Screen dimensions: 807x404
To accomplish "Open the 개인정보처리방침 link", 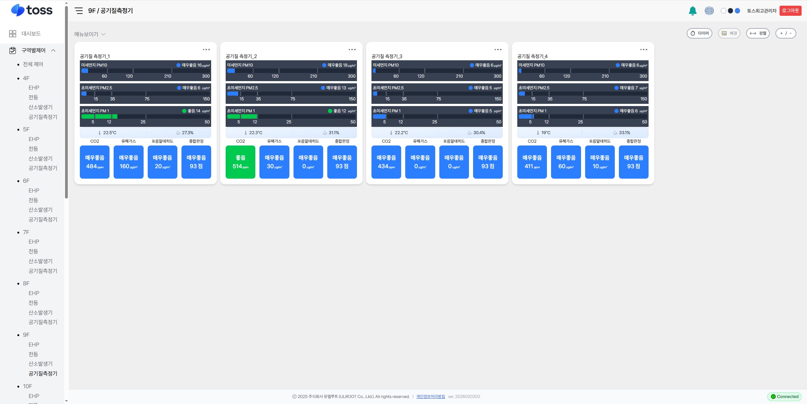I will click(x=430, y=397).
